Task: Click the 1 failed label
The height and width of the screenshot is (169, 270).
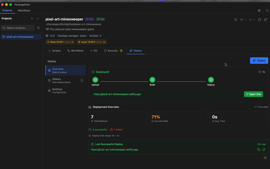Action: [116, 130]
